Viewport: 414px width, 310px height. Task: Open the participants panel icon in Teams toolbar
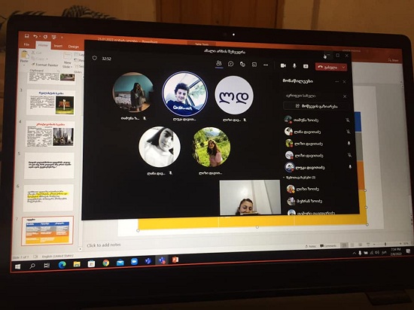(x=218, y=64)
